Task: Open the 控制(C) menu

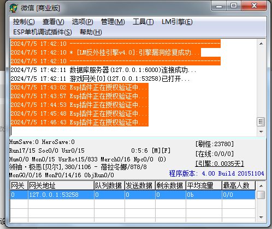Action: [23, 22]
